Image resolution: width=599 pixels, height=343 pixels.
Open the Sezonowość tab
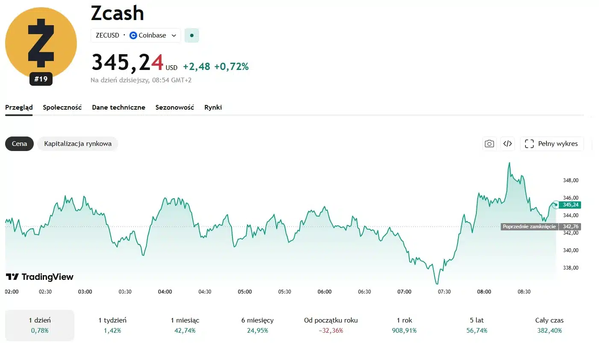174,108
